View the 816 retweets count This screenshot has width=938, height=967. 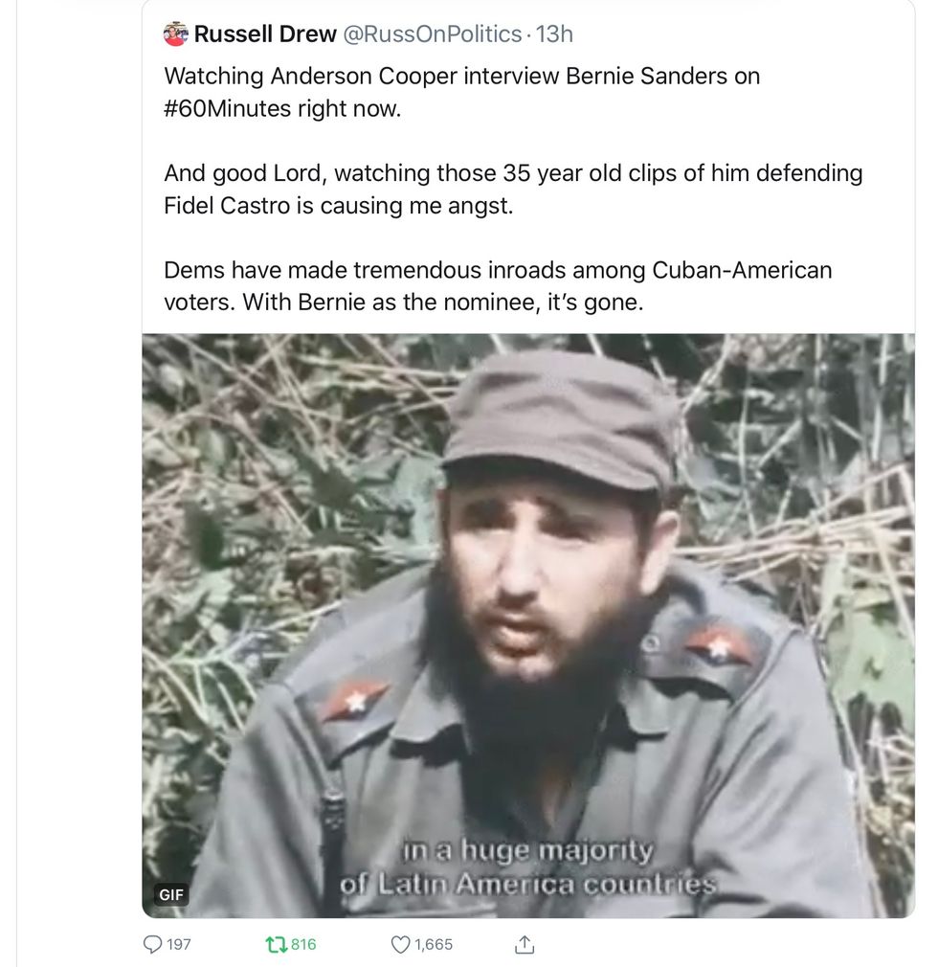[302, 944]
